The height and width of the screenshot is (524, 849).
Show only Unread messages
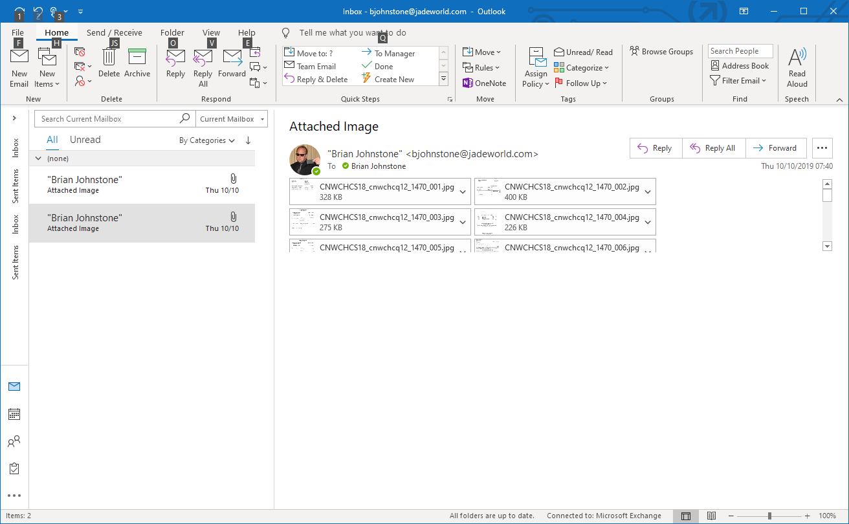(x=85, y=140)
